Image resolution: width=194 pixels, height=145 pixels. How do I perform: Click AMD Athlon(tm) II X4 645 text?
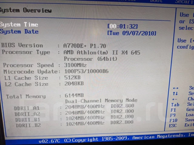click(102, 53)
